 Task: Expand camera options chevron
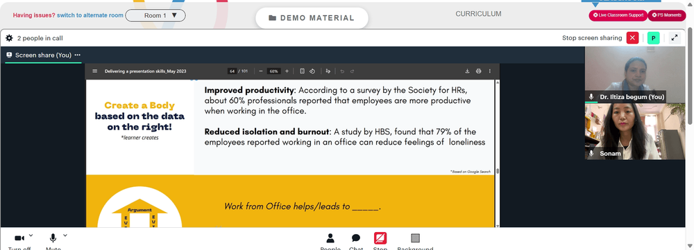click(x=31, y=235)
